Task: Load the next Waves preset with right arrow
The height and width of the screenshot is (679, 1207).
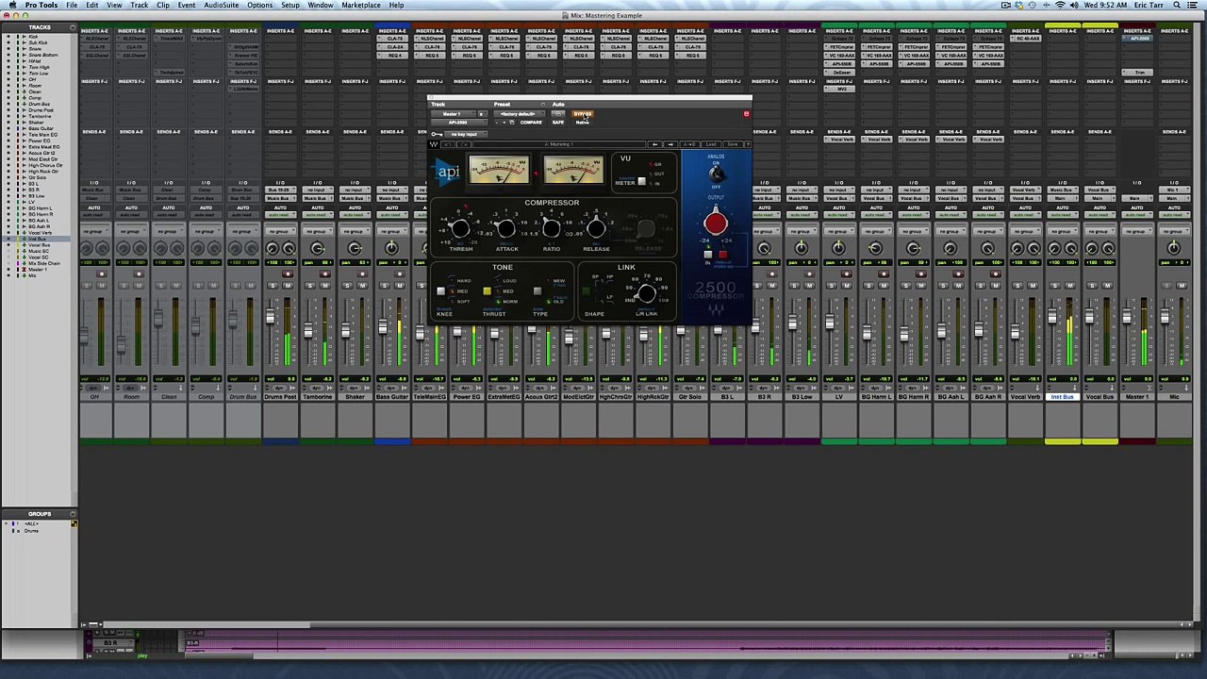Action: pos(670,144)
